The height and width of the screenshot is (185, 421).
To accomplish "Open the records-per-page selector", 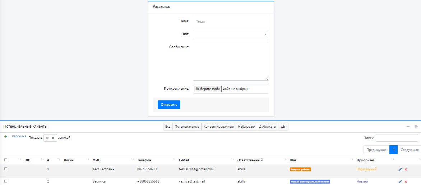I will pos(50,138).
